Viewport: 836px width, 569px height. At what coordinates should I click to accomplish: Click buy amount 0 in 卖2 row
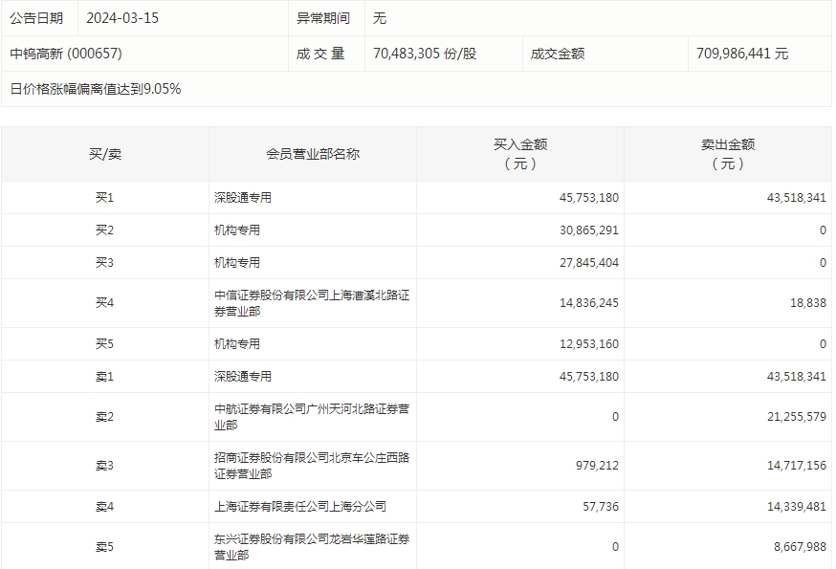tap(615, 417)
